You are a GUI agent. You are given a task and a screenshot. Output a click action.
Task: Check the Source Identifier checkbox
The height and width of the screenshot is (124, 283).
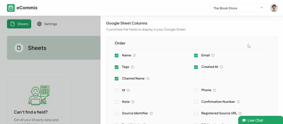click(117, 114)
